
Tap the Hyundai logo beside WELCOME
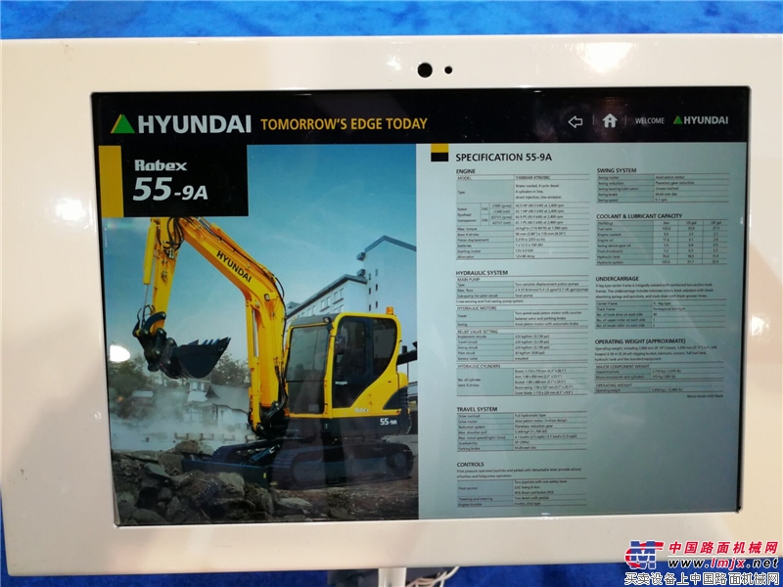(x=701, y=120)
